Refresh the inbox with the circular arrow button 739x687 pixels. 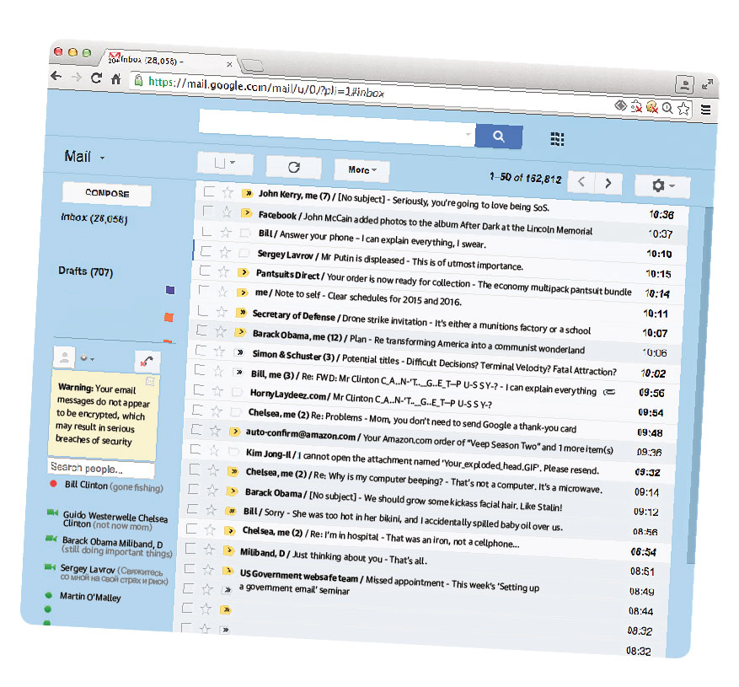coord(293,168)
